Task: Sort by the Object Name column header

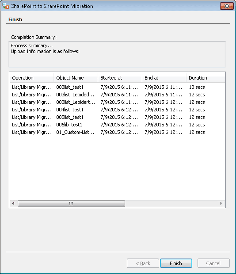Action: (x=76, y=78)
